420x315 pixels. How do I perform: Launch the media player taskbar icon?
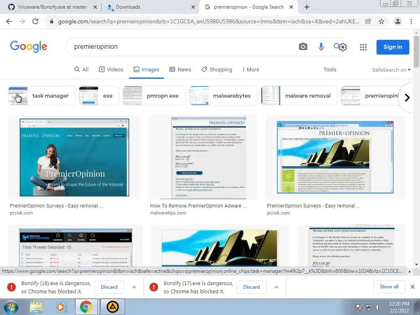point(61,307)
